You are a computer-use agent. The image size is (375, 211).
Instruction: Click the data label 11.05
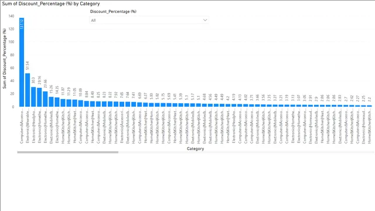tap(74, 93)
